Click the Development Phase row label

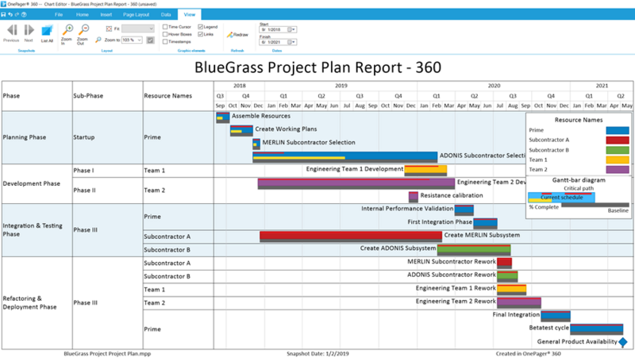pyautogui.click(x=32, y=183)
